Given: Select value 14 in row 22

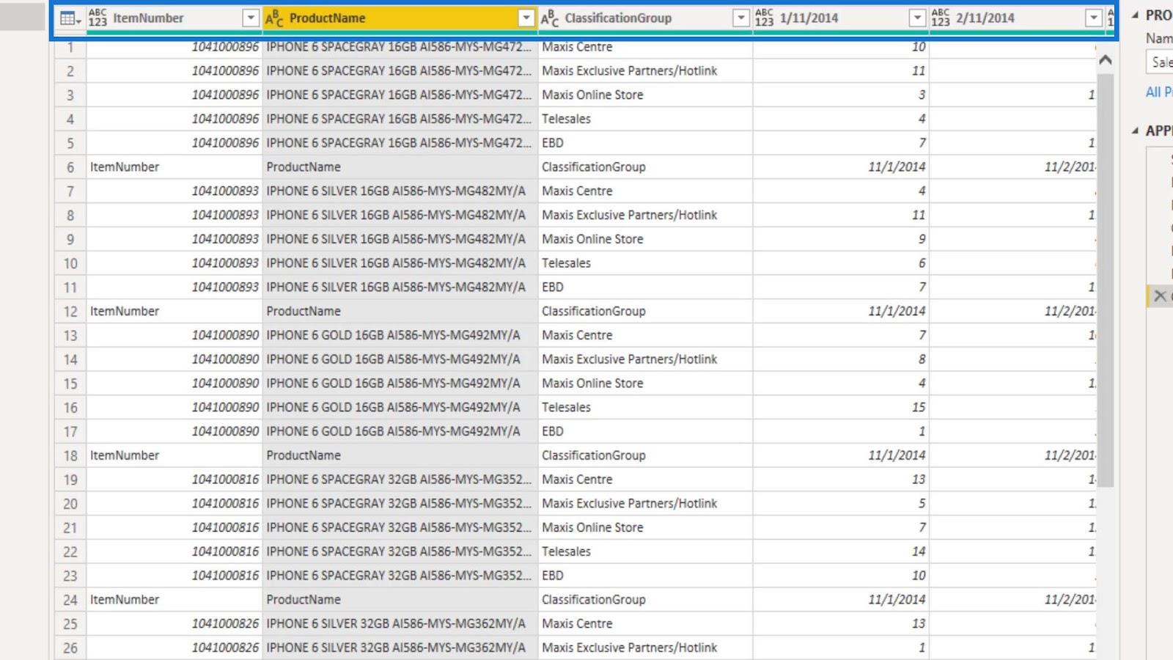Looking at the screenshot, I should (x=919, y=551).
